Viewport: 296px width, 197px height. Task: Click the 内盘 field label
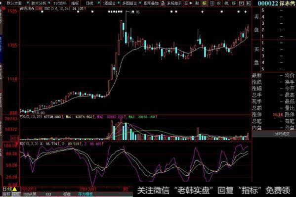[x=257, y=128]
